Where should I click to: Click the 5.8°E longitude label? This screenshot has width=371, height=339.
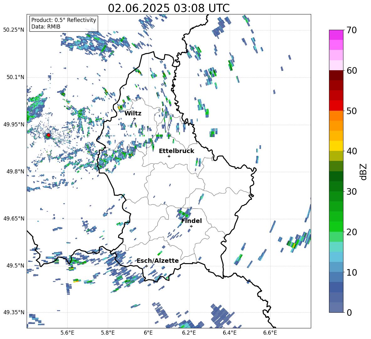(x=108, y=333)
